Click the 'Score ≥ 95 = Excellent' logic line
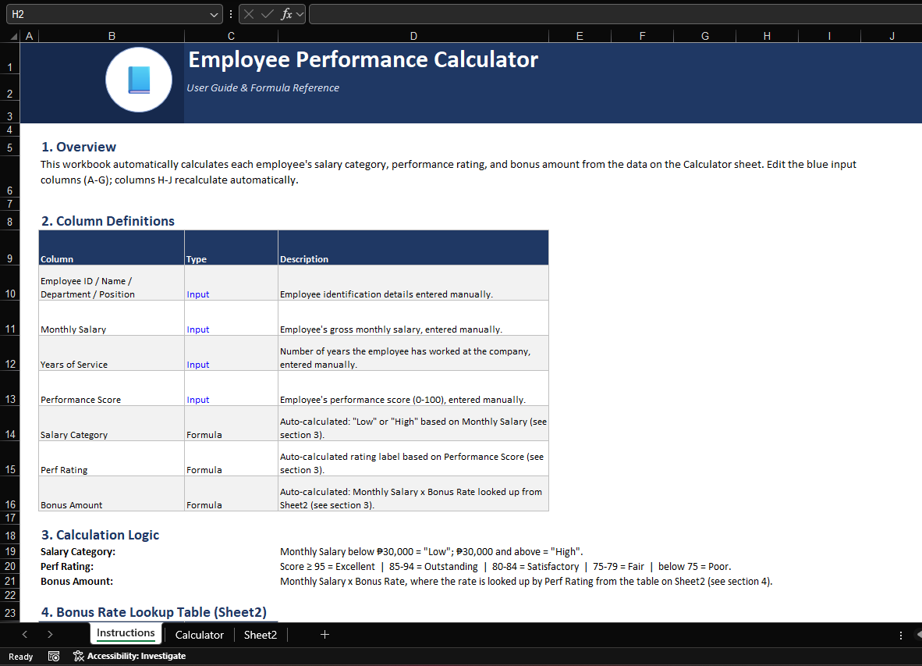Screen dimensions: 922x666 coord(505,567)
